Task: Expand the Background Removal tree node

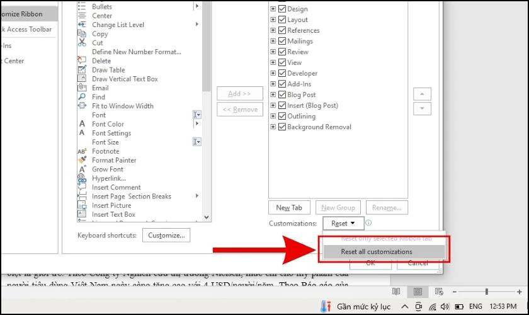Action: [x=273, y=127]
